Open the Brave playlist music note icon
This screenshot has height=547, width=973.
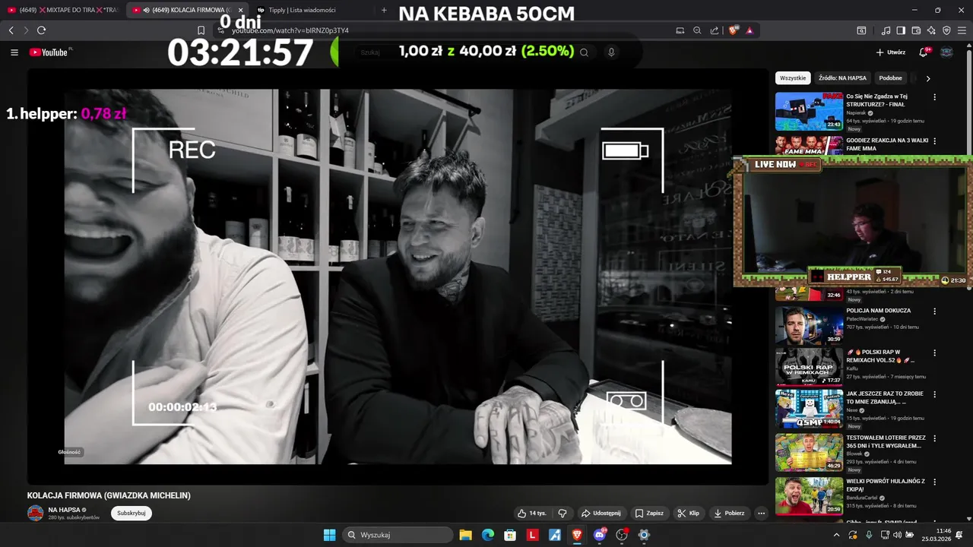click(886, 30)
